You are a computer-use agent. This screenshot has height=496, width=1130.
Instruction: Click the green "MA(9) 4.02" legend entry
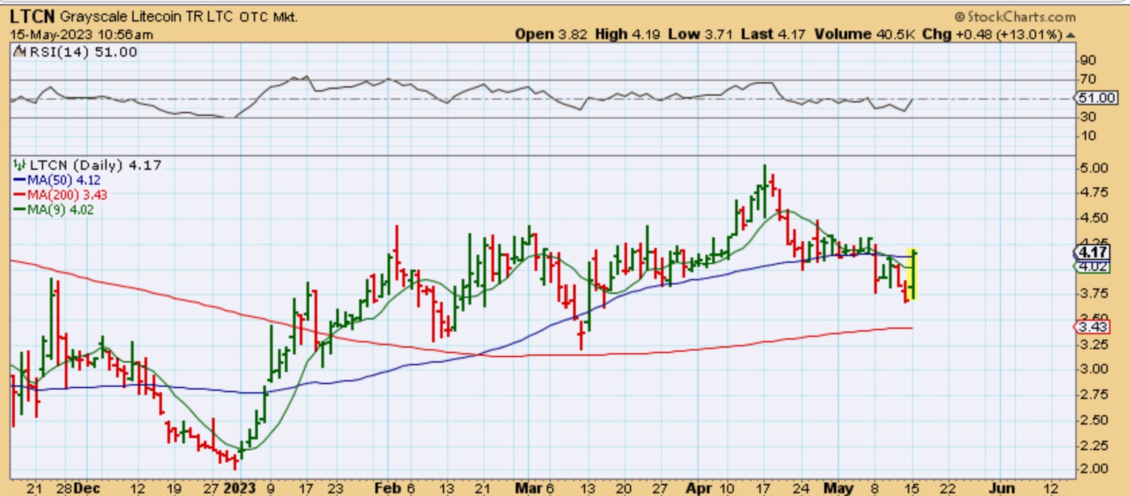[54, 210]
